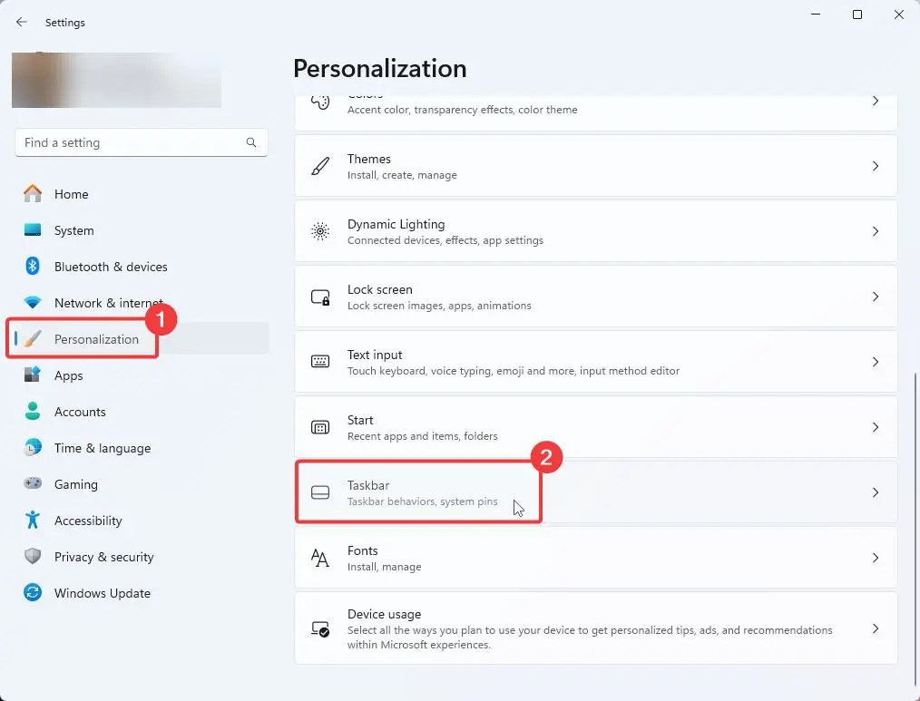Select Accounts in the sidebar
The height and width of the screenshot is (701, 920).
(78, 412)
